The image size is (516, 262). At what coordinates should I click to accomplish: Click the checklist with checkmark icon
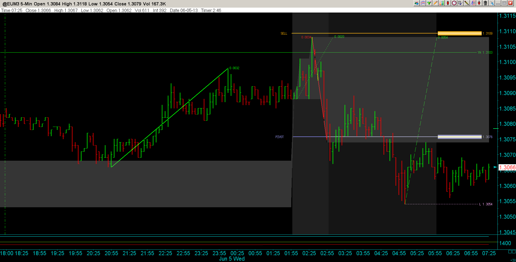pyautogui.click(x=460, y=3)
